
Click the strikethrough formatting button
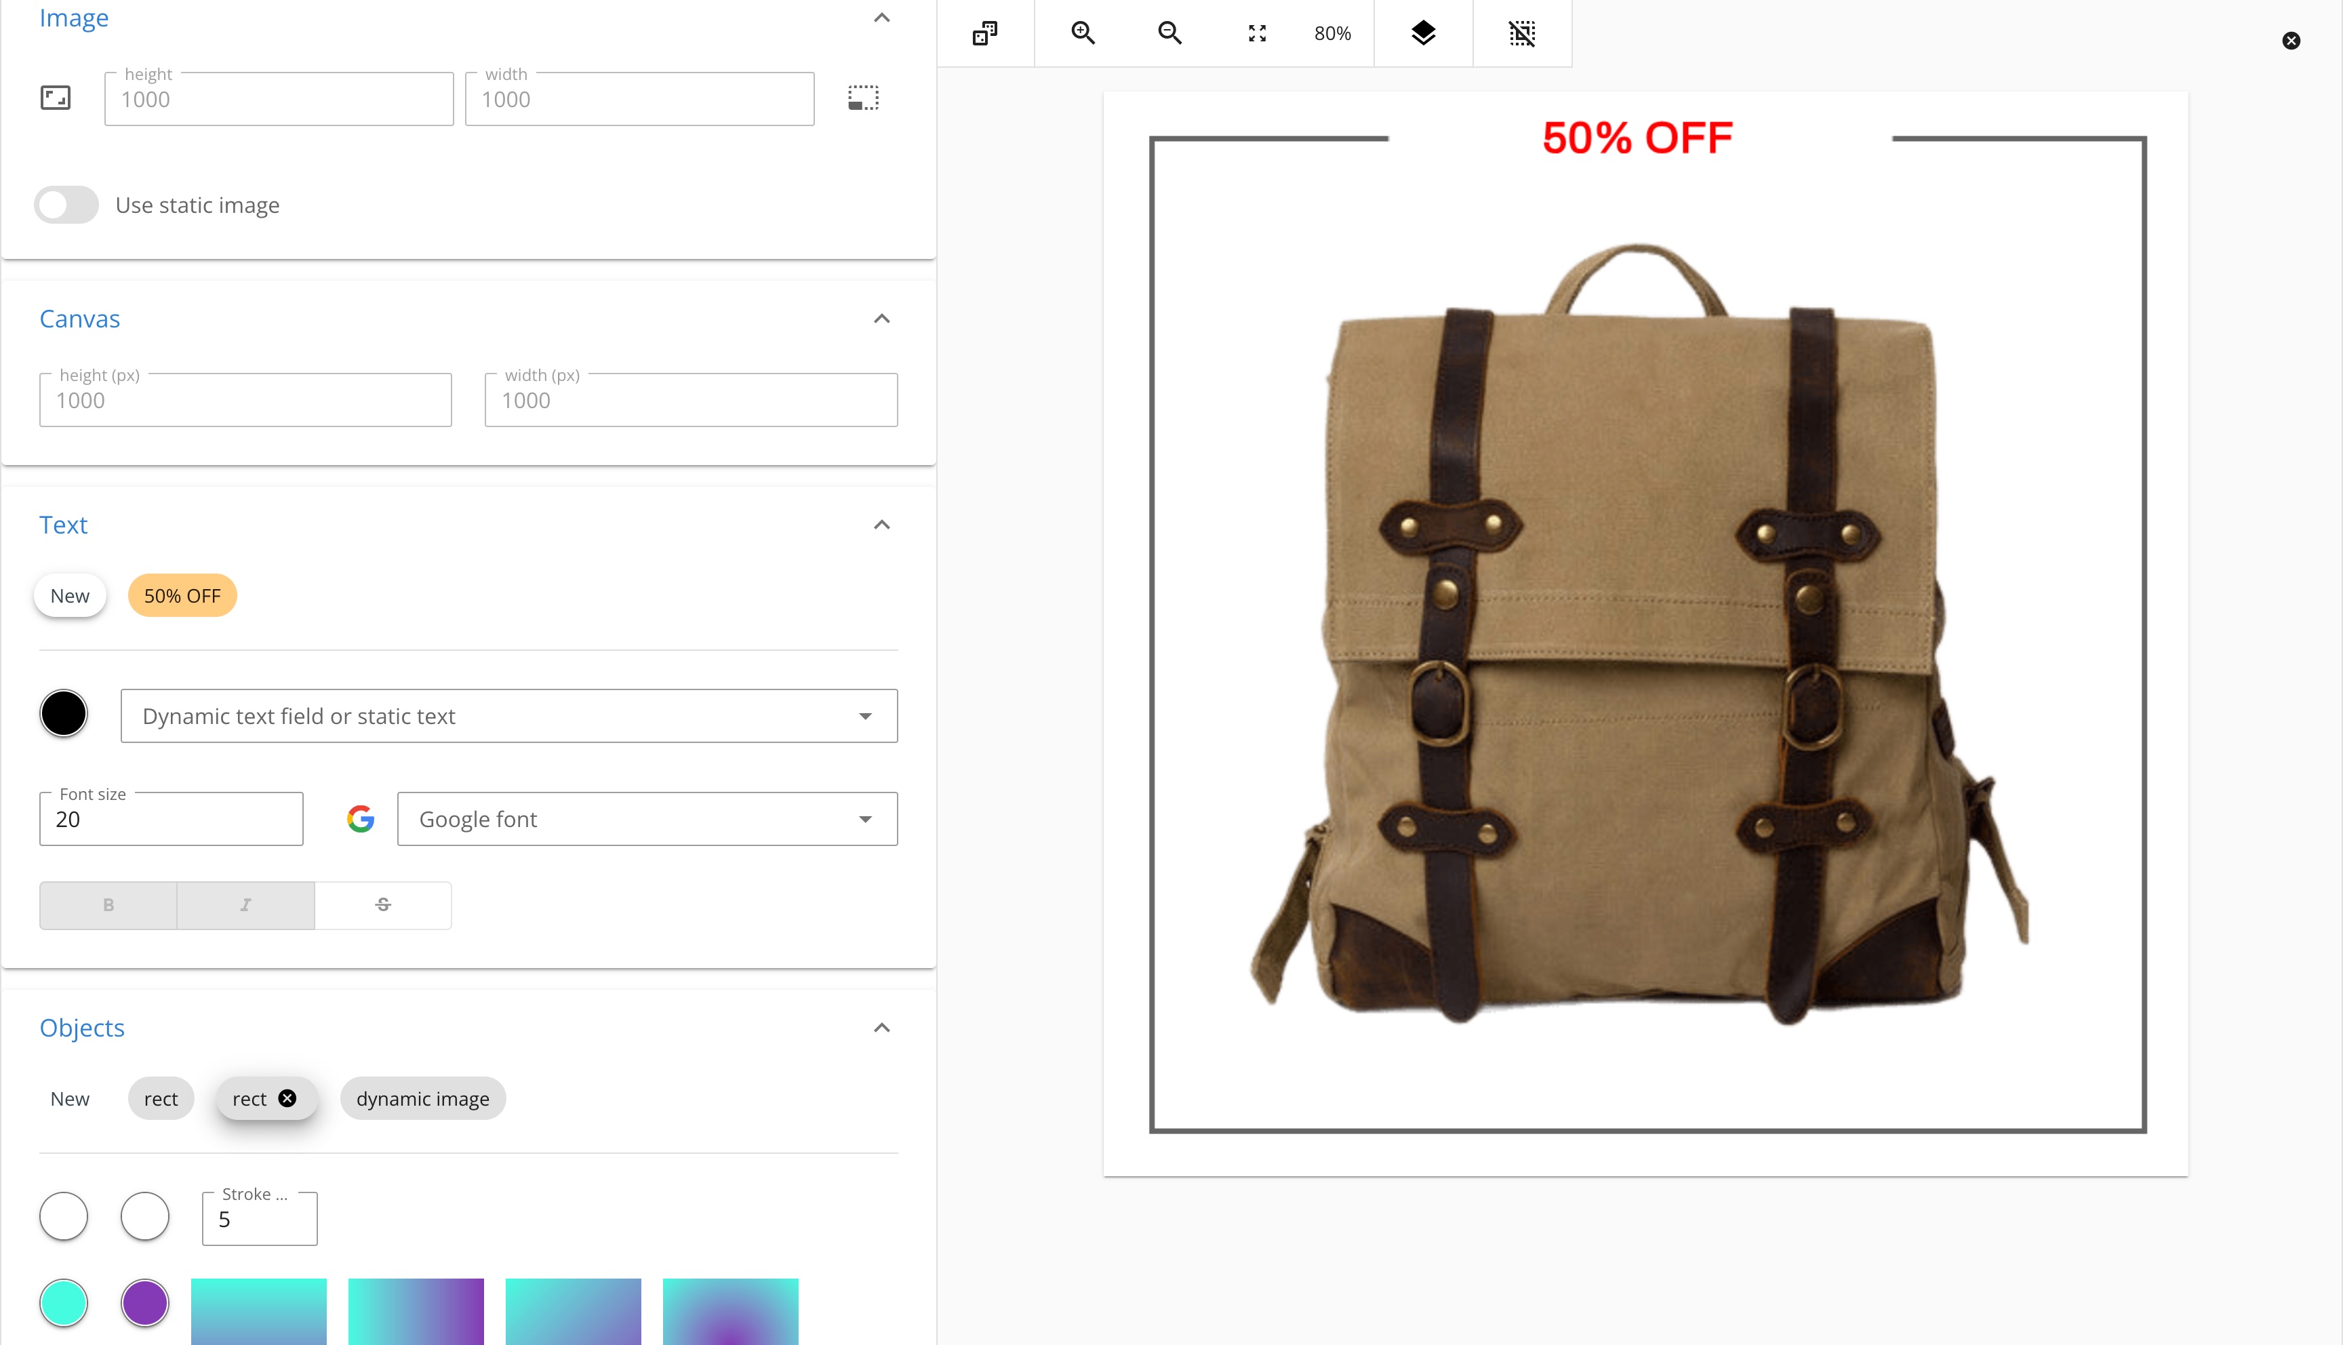pos(383,904)
